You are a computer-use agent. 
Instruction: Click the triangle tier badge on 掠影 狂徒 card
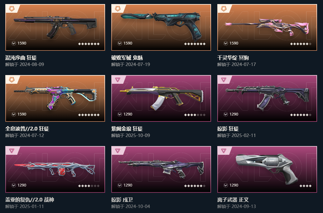tap(224, 80)
